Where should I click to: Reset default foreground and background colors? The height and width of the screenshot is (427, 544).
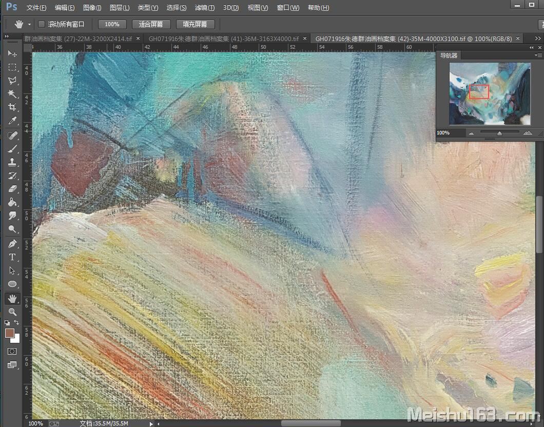click(7, 323)
